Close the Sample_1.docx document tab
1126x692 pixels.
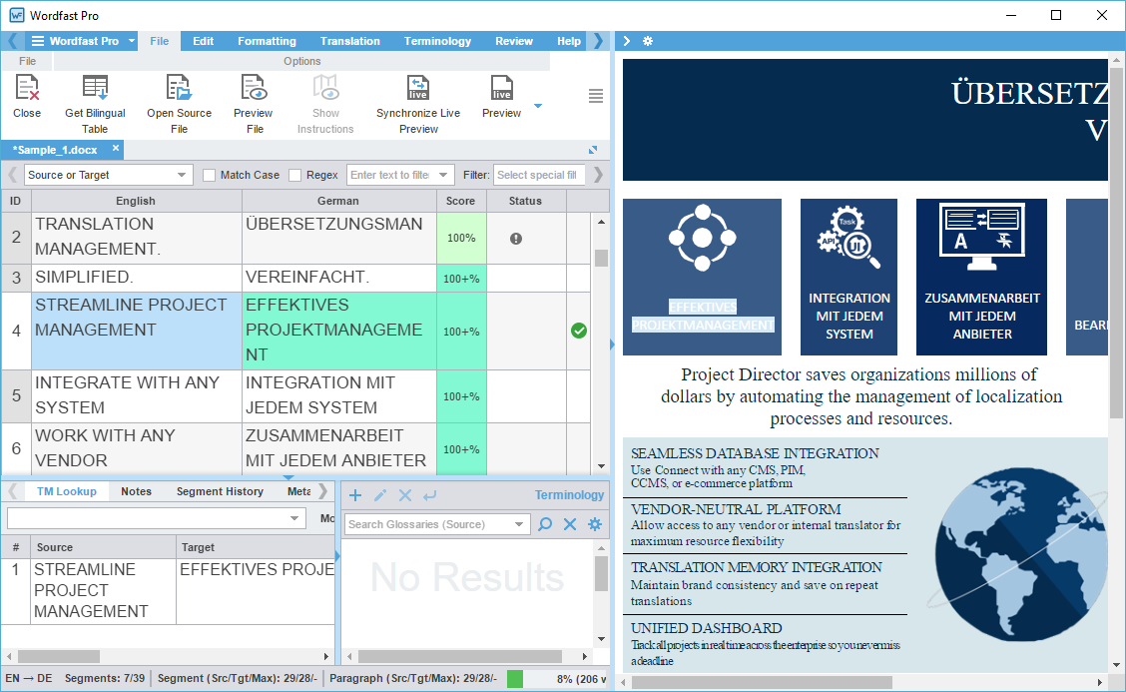116,148
